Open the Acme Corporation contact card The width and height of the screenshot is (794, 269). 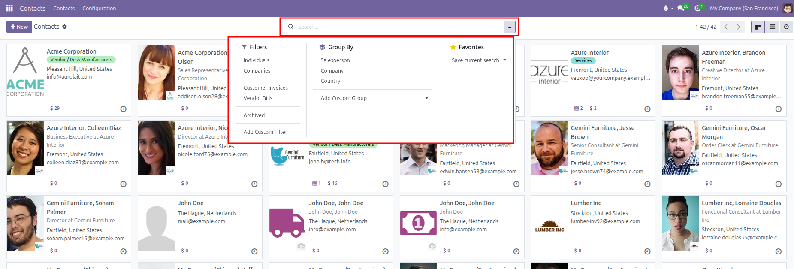(69, 80)
